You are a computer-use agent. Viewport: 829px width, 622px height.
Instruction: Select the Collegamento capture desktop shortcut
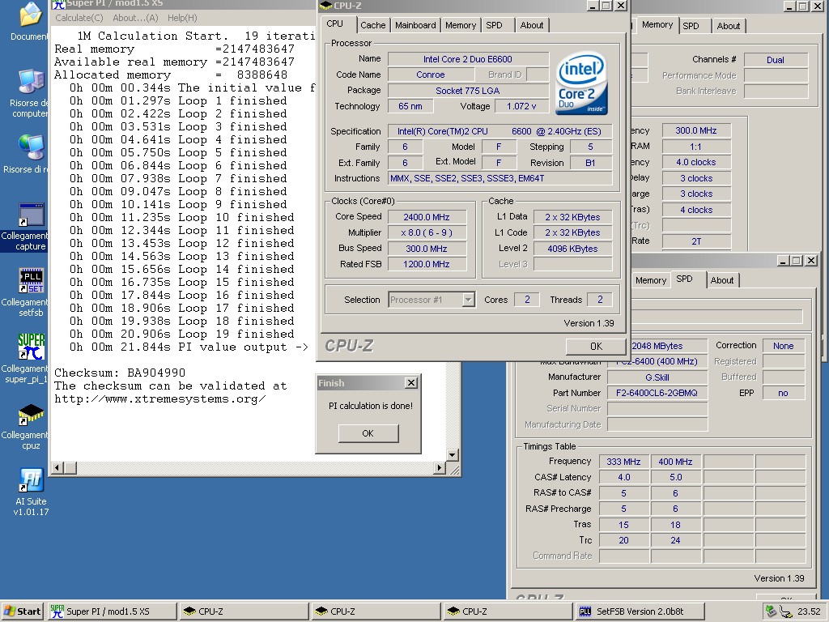[31, 215]
